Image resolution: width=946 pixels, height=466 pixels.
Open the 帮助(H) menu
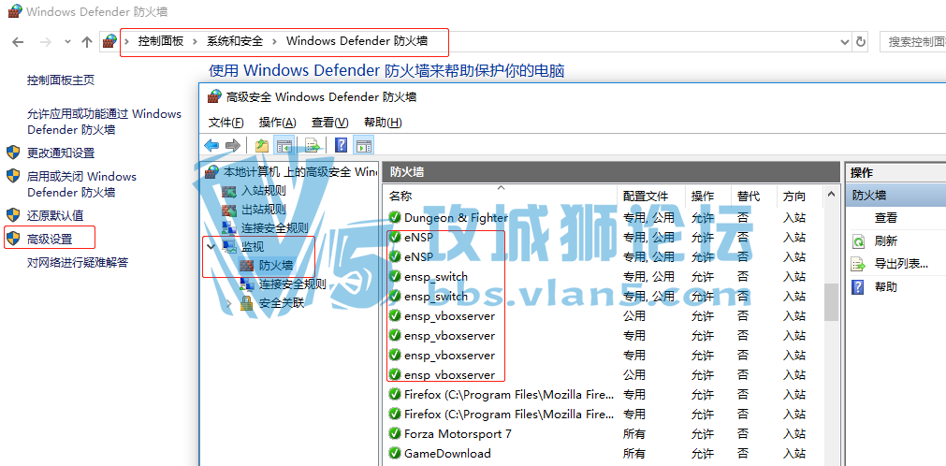pos(383,123)
